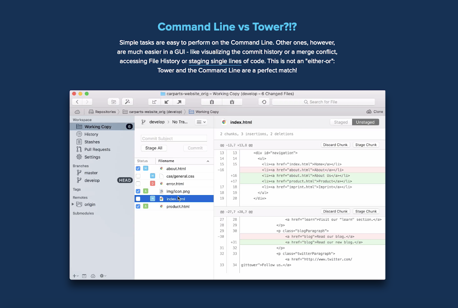Check the error.html staging checkbox

tap(138, 184)
